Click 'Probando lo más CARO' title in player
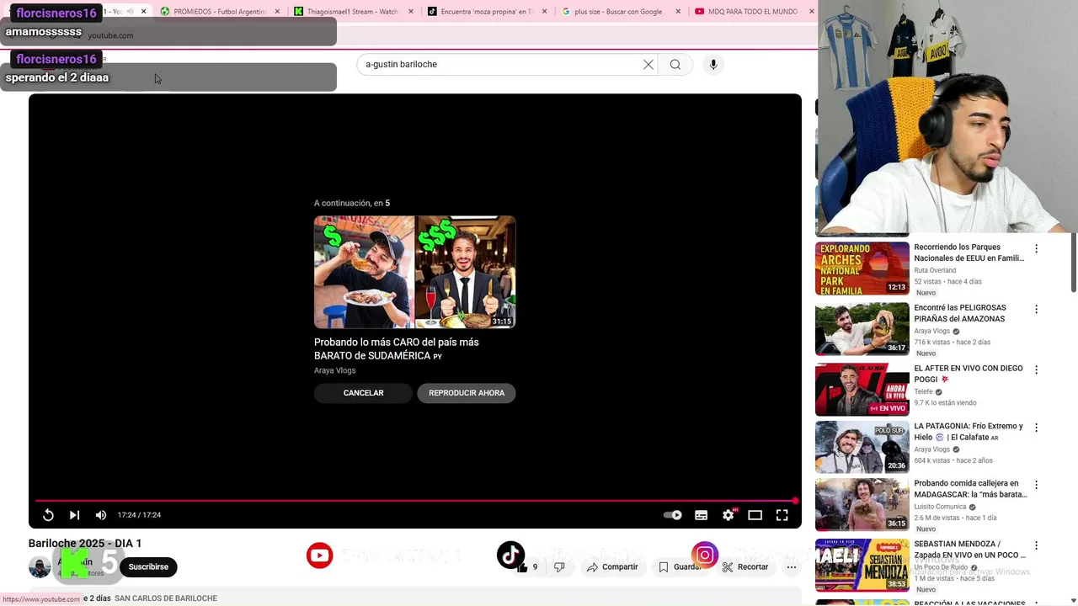Viewport: 1078px width, 606px height. tap(396, 349)
